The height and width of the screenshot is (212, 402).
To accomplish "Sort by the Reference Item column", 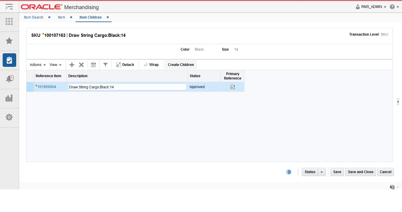I will 50,76.
